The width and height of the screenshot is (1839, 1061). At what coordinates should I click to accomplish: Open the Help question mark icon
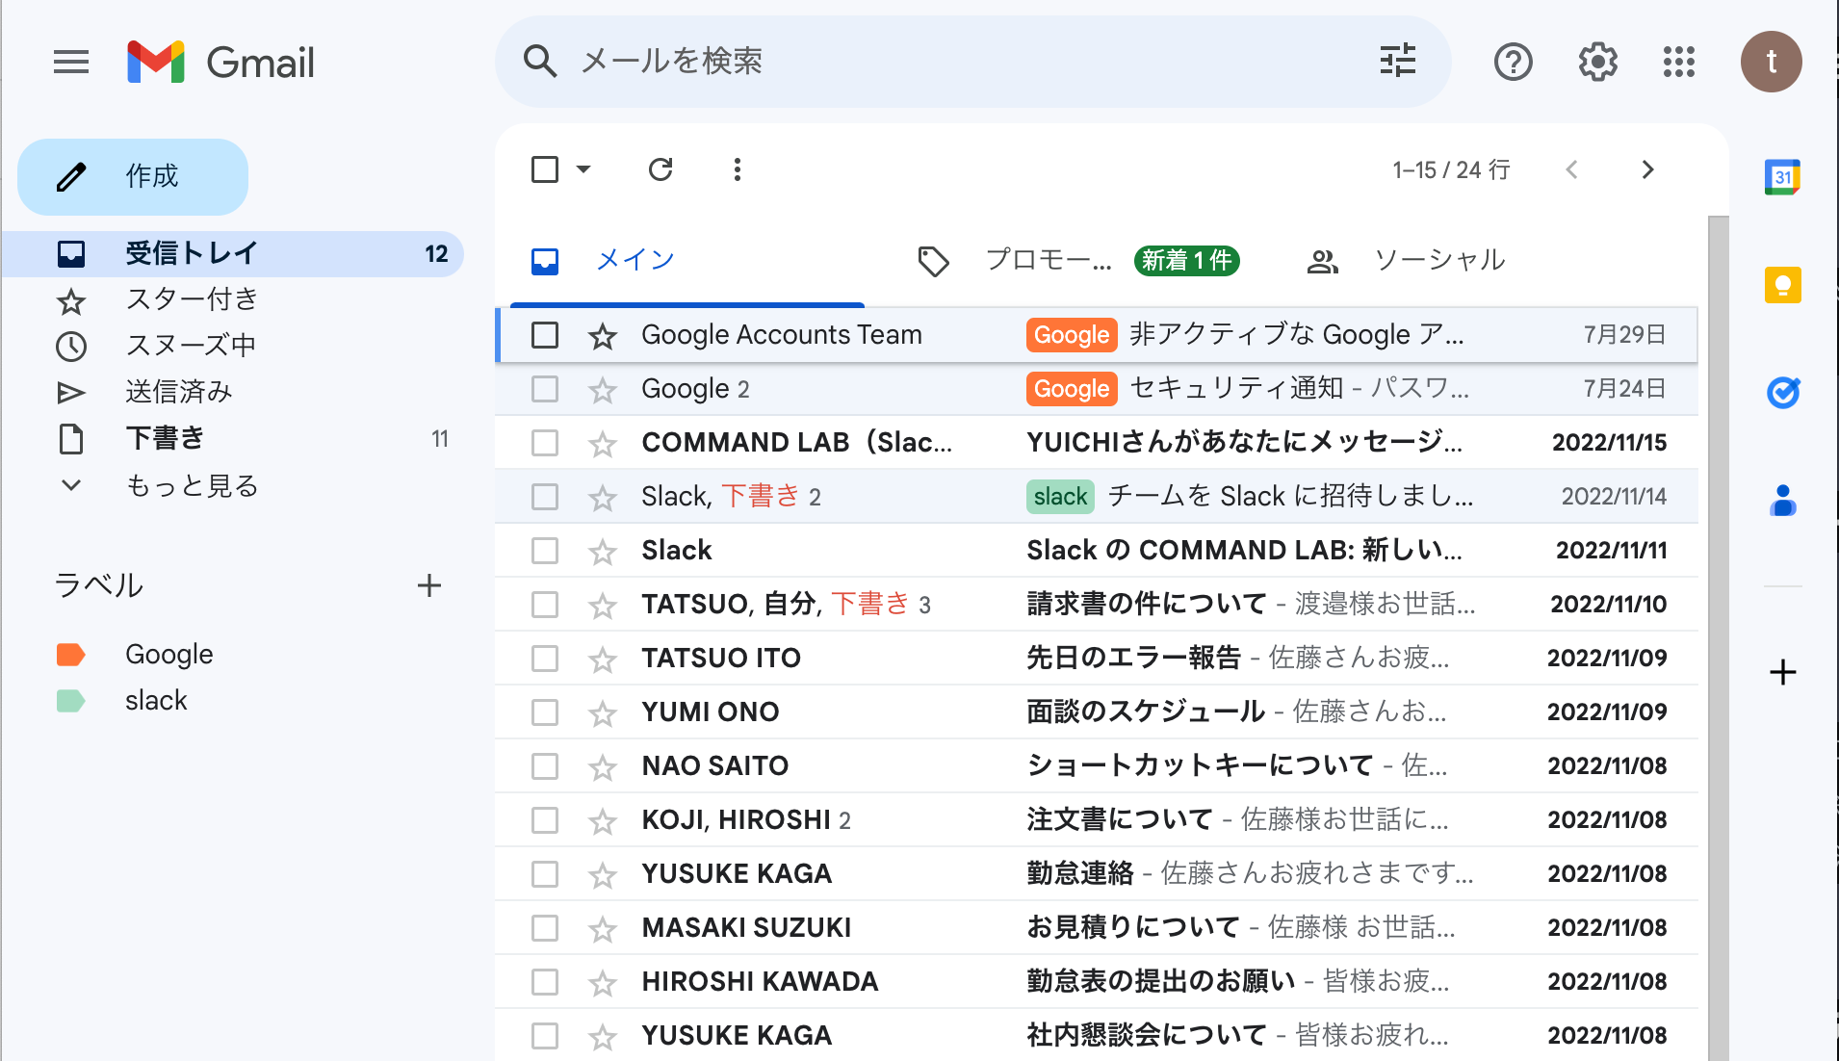point(1513,63)
